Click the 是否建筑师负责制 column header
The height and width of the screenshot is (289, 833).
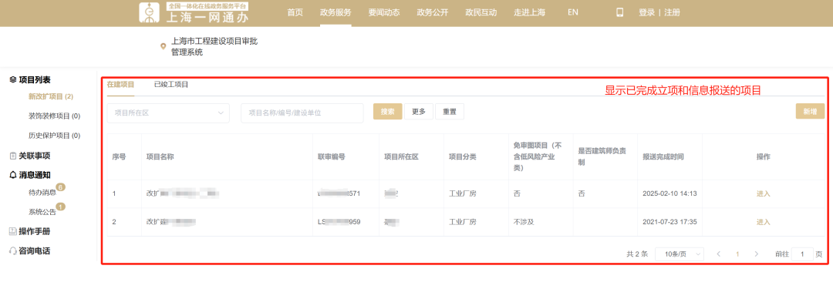click(x=602, y=156)
